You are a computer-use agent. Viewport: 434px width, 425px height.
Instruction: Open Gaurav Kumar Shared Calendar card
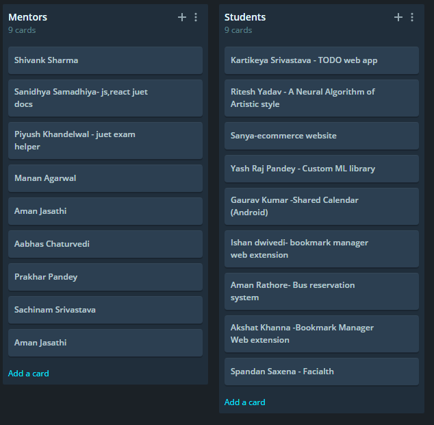(322, 206)
